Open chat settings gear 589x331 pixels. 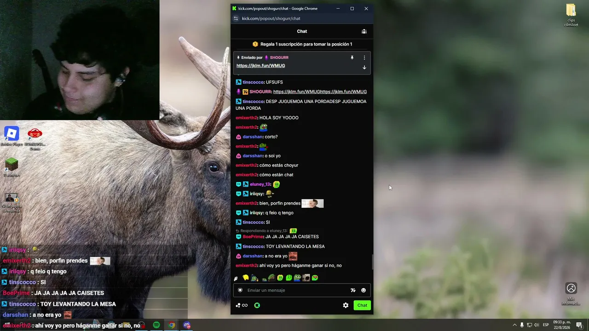346,305
